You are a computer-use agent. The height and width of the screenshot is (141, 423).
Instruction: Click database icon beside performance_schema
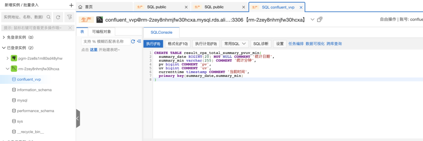14,111
